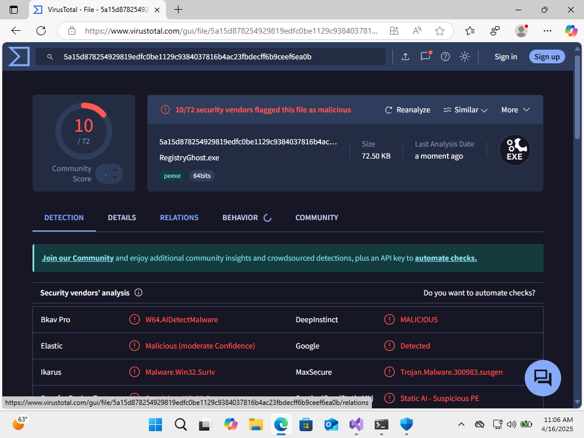Open the upload file icon
This screenshot has width=584, height=438.
405,56
